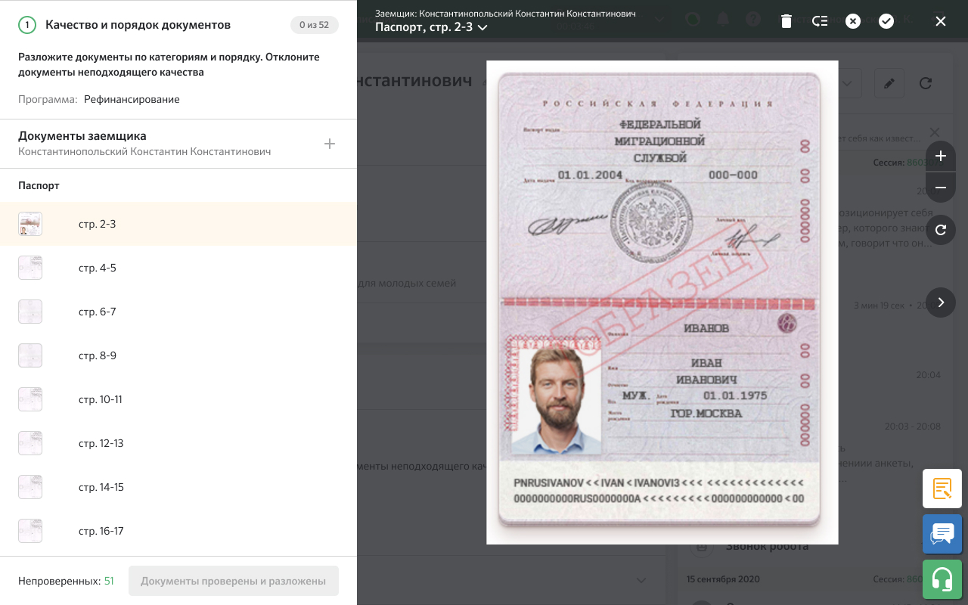Image resolution: width=968 pixels, height=605 pixels.
Task: Open the orange notes widget
Action: click(942, 489)
